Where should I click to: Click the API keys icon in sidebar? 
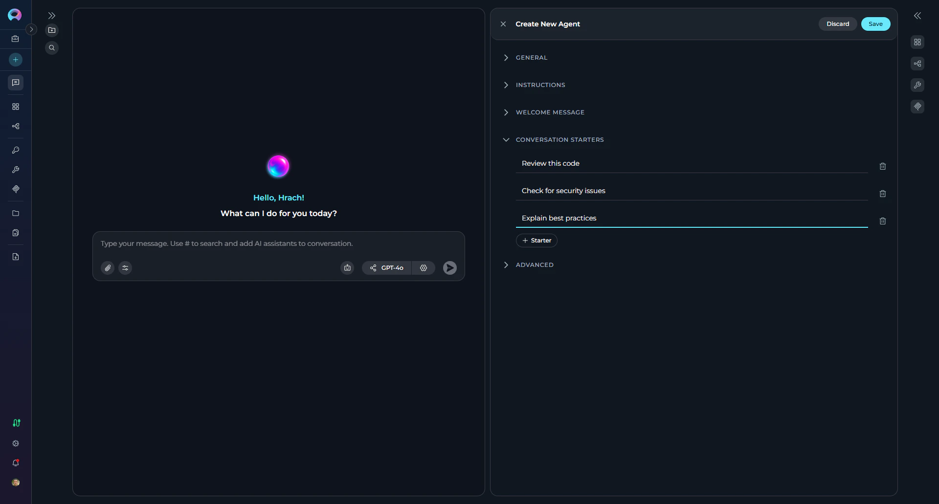pos(15,150)
